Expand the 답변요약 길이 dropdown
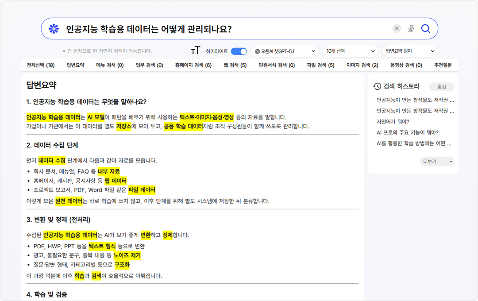 [410, 51]
